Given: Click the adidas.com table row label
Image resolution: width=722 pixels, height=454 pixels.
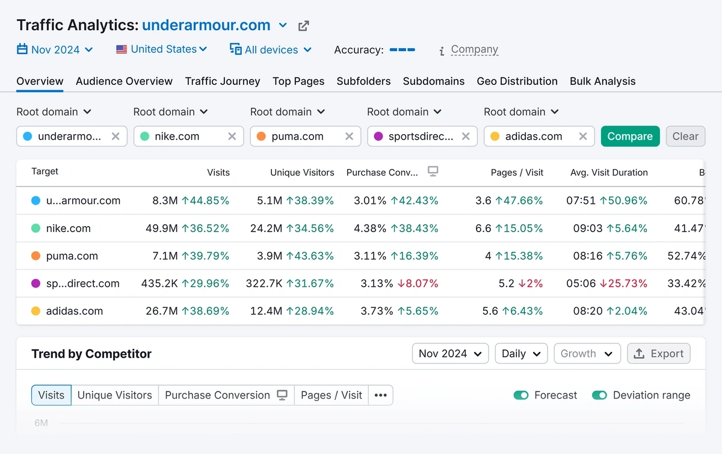Looking at the screenshot, I should click(75, 311).
